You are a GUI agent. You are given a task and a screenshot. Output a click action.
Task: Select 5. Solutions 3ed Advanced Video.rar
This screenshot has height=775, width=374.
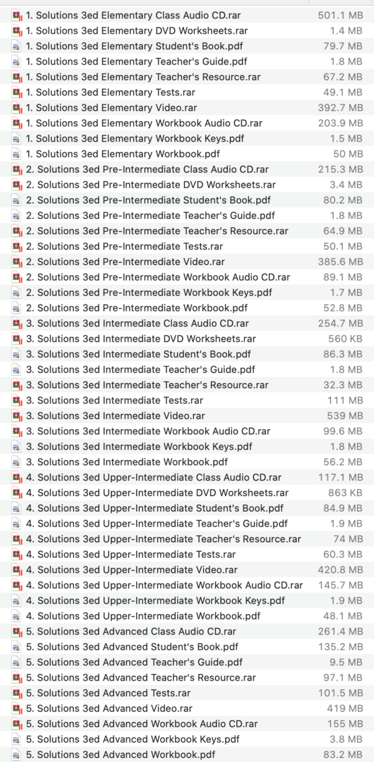[x=109, y=708]
